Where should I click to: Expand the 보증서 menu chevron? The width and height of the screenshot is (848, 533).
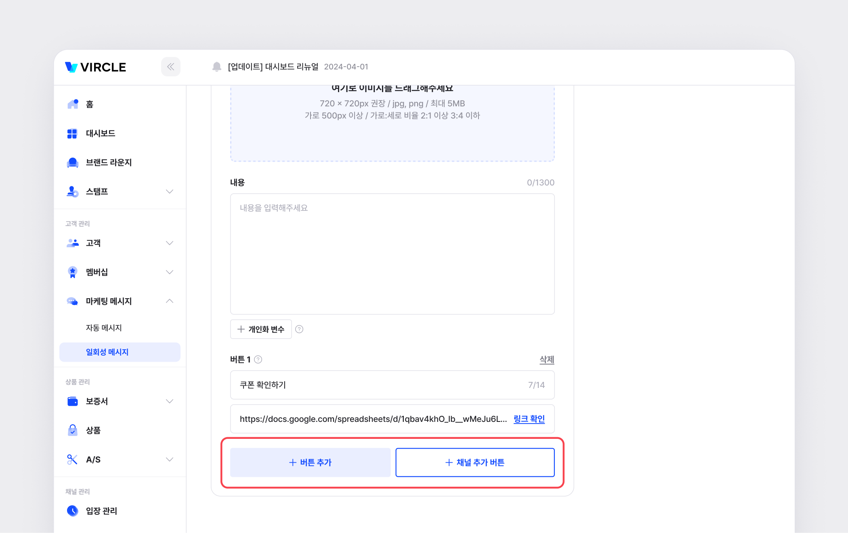(170, 401)
